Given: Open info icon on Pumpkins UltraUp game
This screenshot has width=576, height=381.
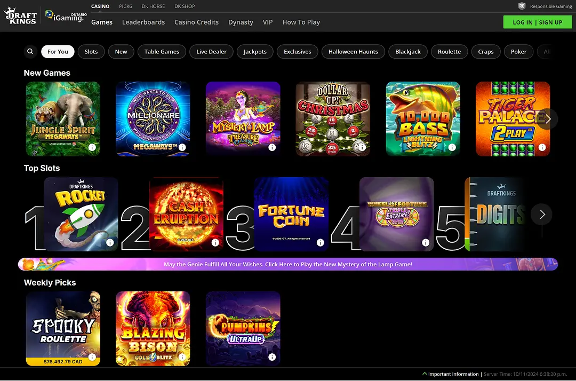Looking at the screenshot, I should tap(273, 356).
